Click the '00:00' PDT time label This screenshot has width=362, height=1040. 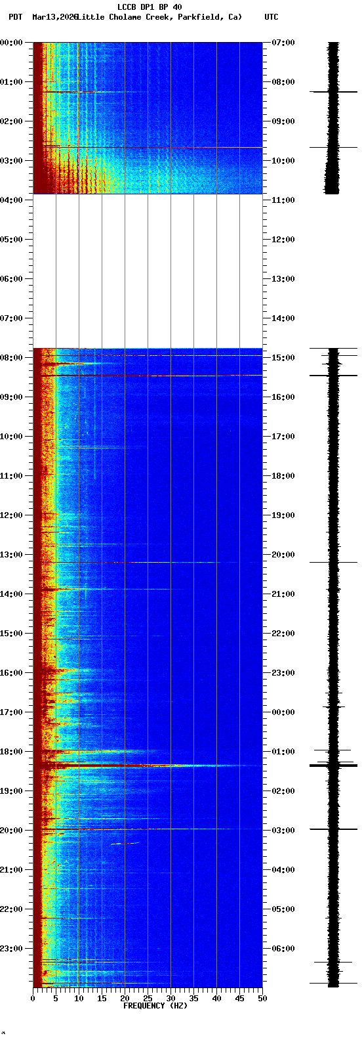(11, 43)
